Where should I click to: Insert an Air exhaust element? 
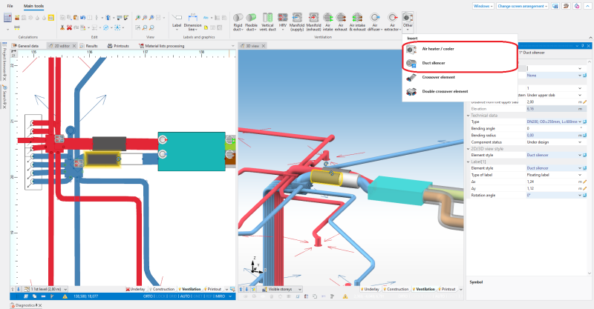click(x=341, y=22)
